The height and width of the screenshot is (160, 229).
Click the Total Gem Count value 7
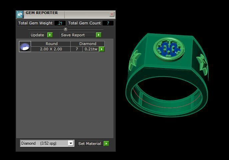(108, 23)
